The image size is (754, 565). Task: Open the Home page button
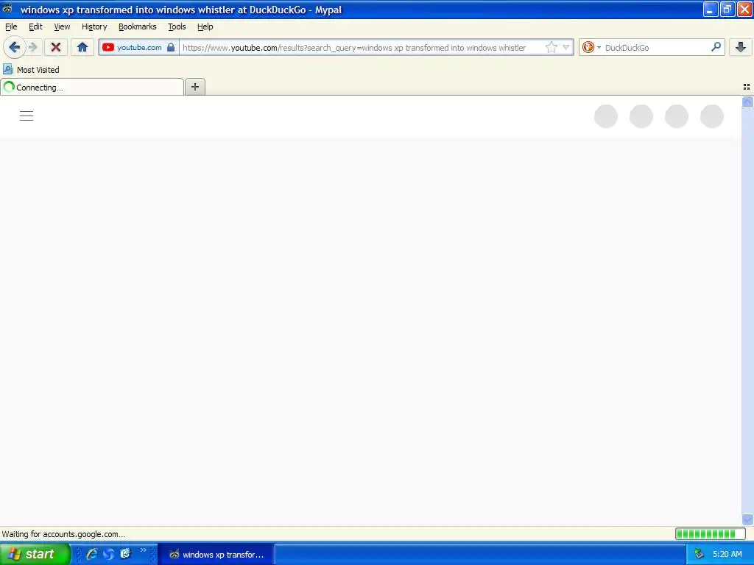pyautogui.click(x=82, y=47)
